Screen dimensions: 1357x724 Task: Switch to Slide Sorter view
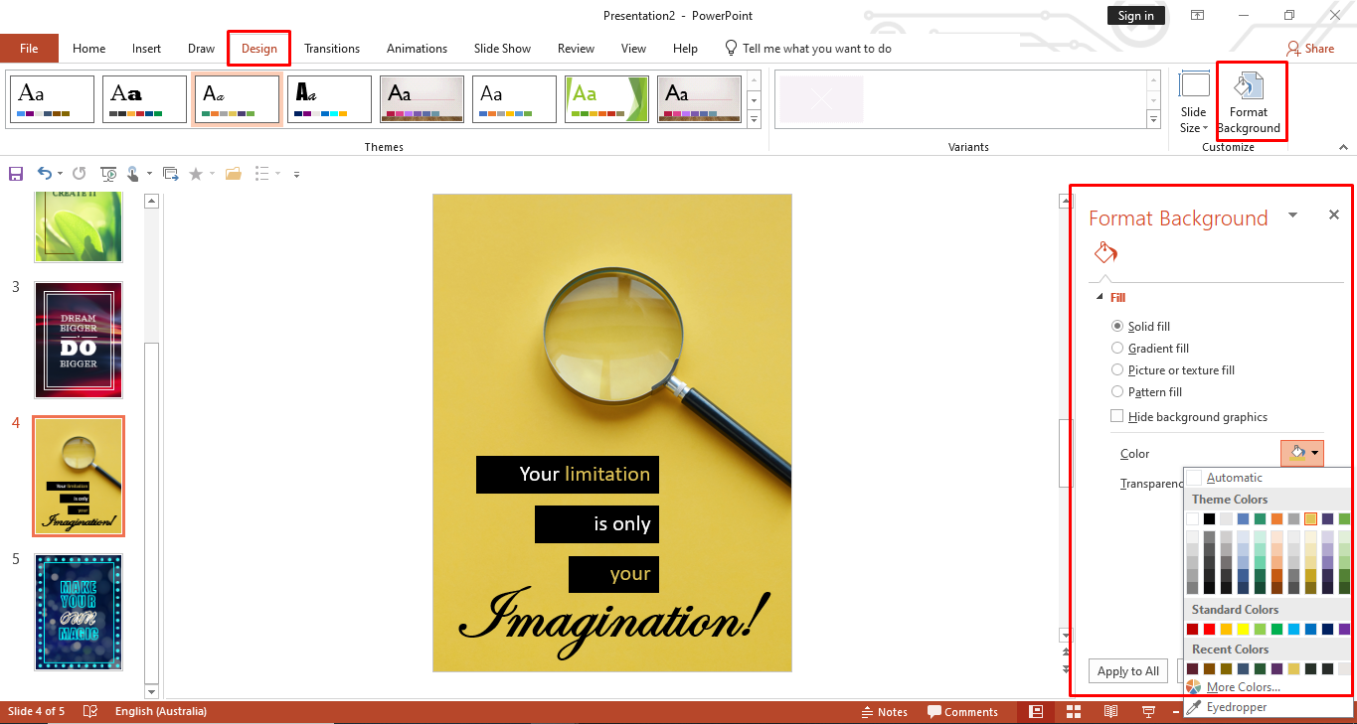(1074, 711)
